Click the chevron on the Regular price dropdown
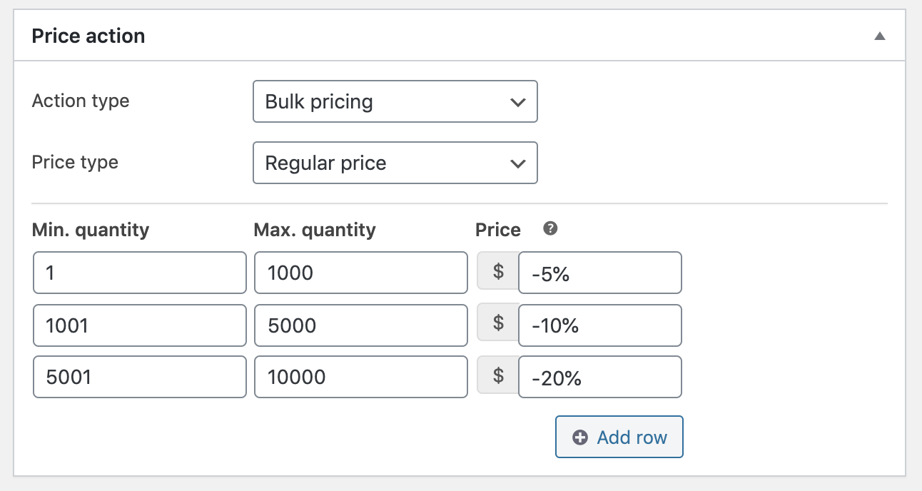 [518, 163]
